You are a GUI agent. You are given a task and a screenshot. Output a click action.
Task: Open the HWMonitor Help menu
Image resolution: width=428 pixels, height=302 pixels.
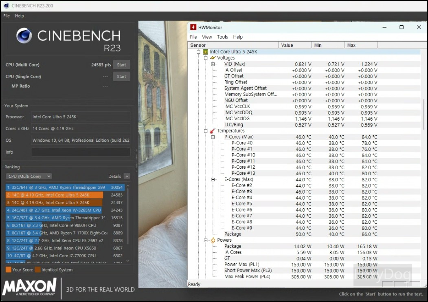tap(238, 37)
